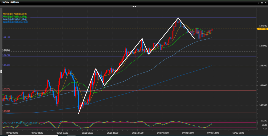Select the 200-period moving average label

coord(16,22)
